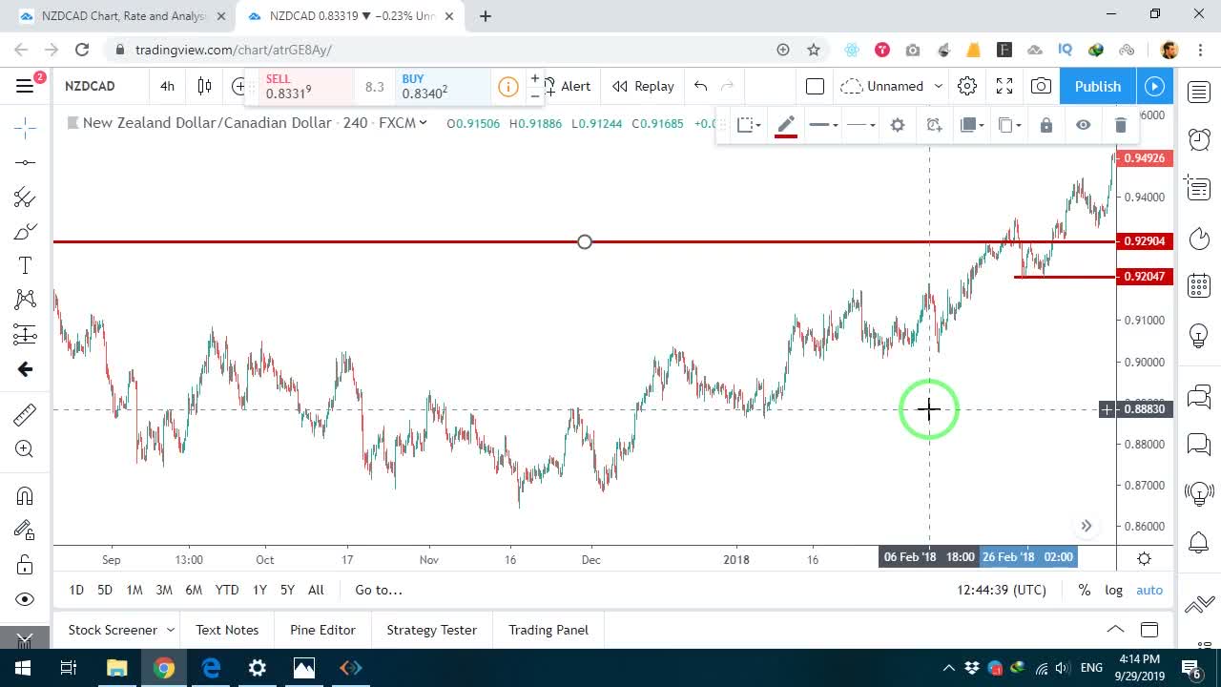Open the watchlist panel icon
The image size is (1221, 687).
[1199, 92]
